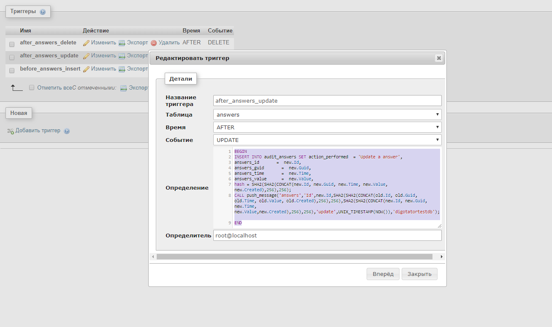Click the Новая section label

[19, 113]
